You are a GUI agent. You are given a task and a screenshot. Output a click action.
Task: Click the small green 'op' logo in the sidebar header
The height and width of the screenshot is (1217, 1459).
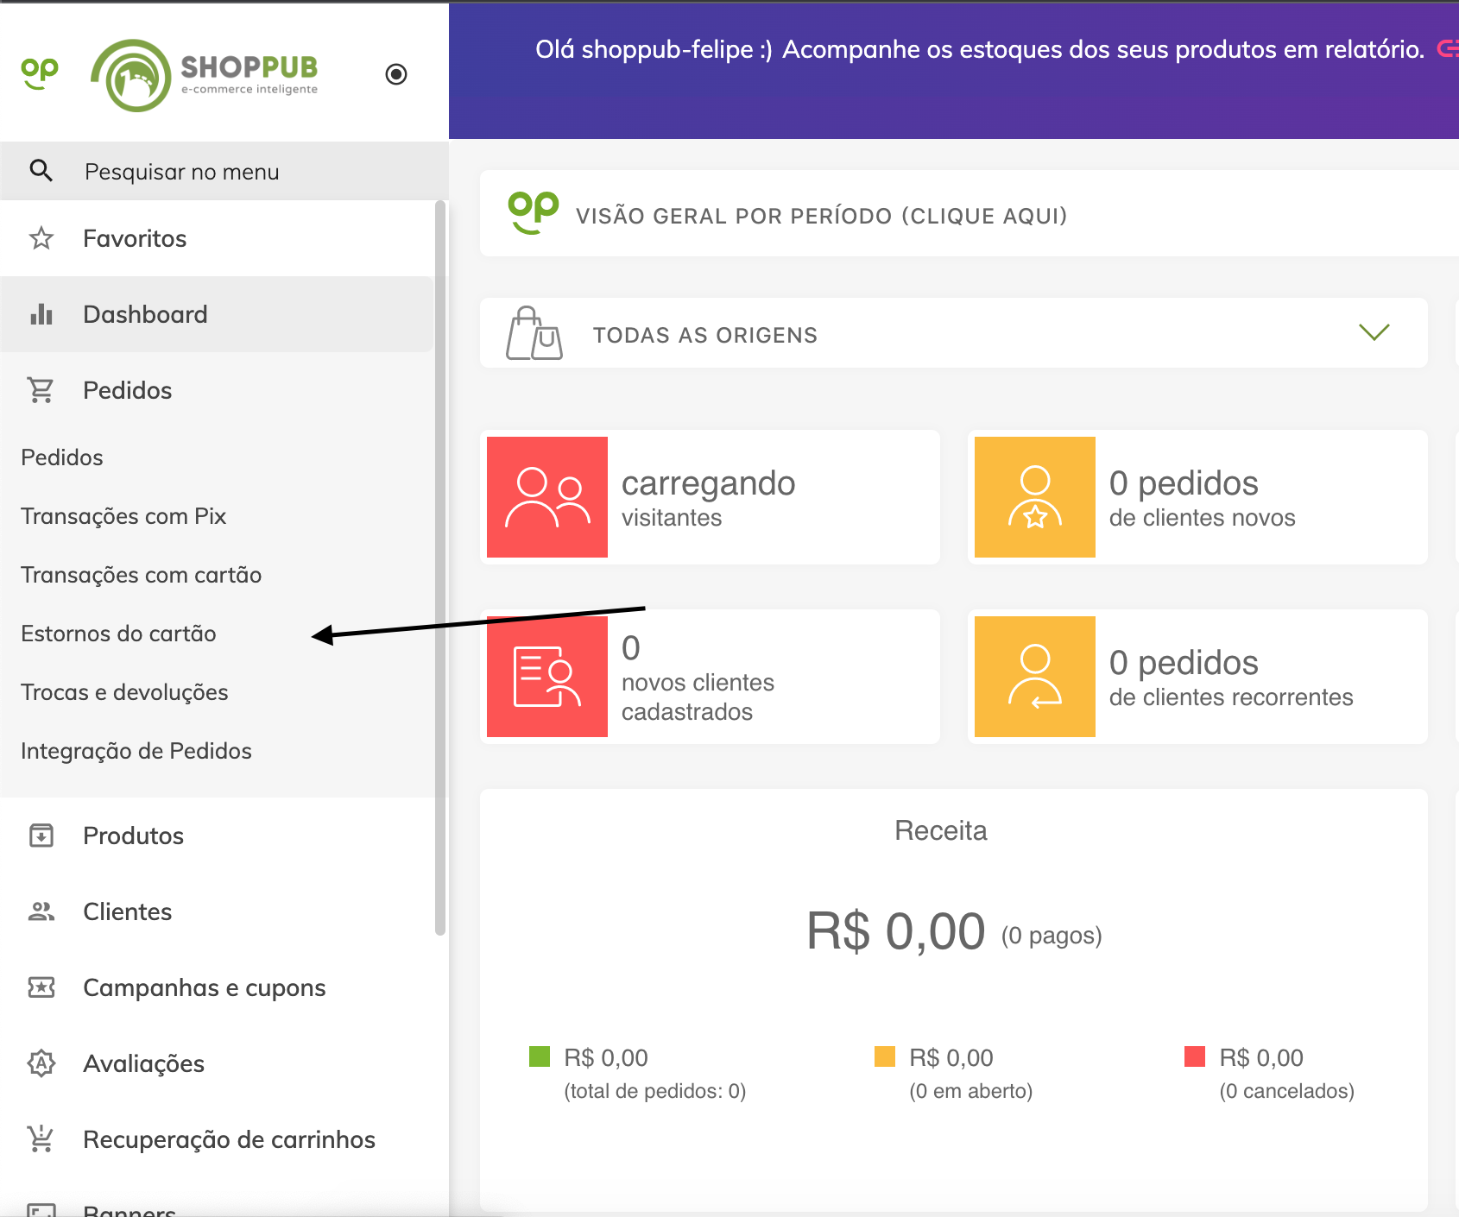click(x=40, y=73)
